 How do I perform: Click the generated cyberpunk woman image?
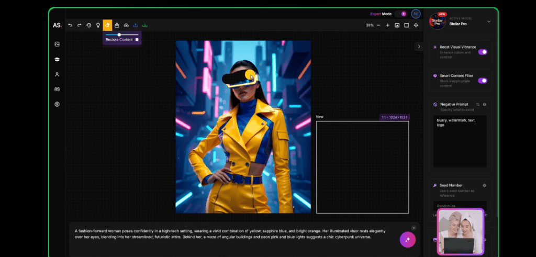243,127
